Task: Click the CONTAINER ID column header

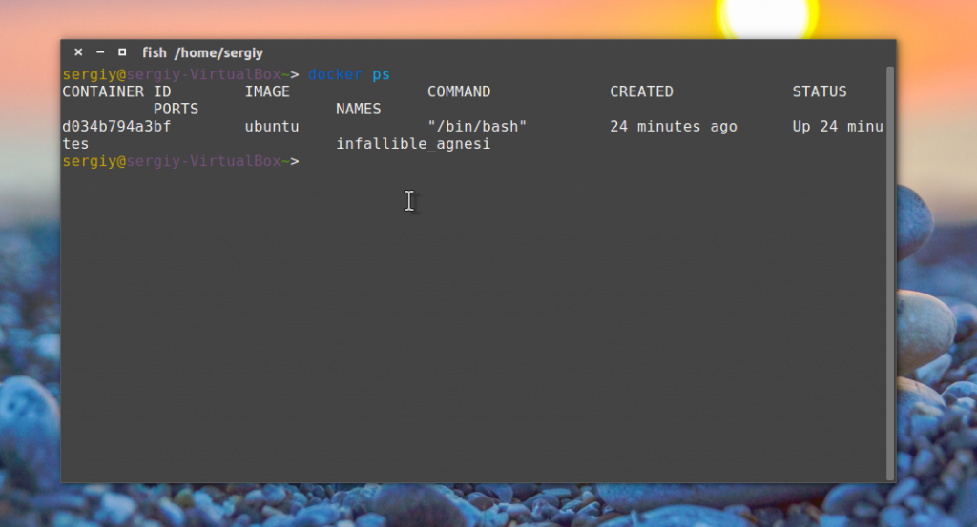Action: (116, 91)
